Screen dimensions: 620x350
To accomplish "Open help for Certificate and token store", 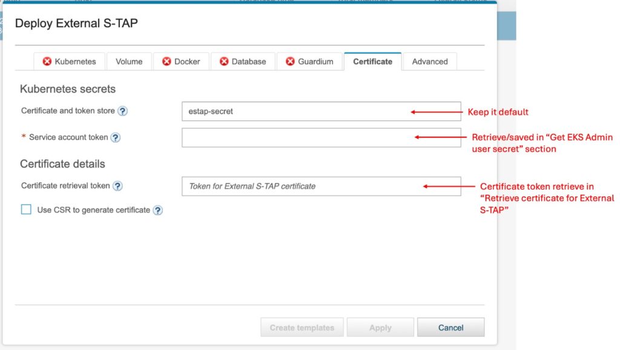I will click(x=122, y=111).
